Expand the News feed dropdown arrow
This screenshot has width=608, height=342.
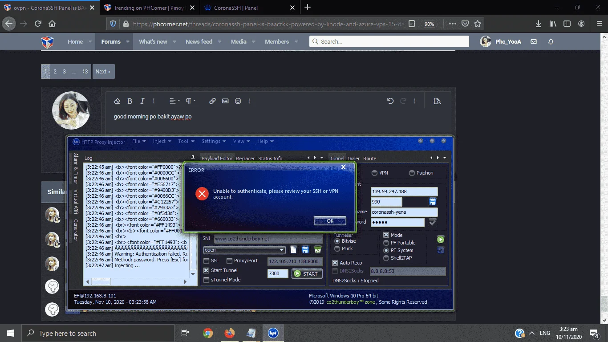tap(219, 41)
